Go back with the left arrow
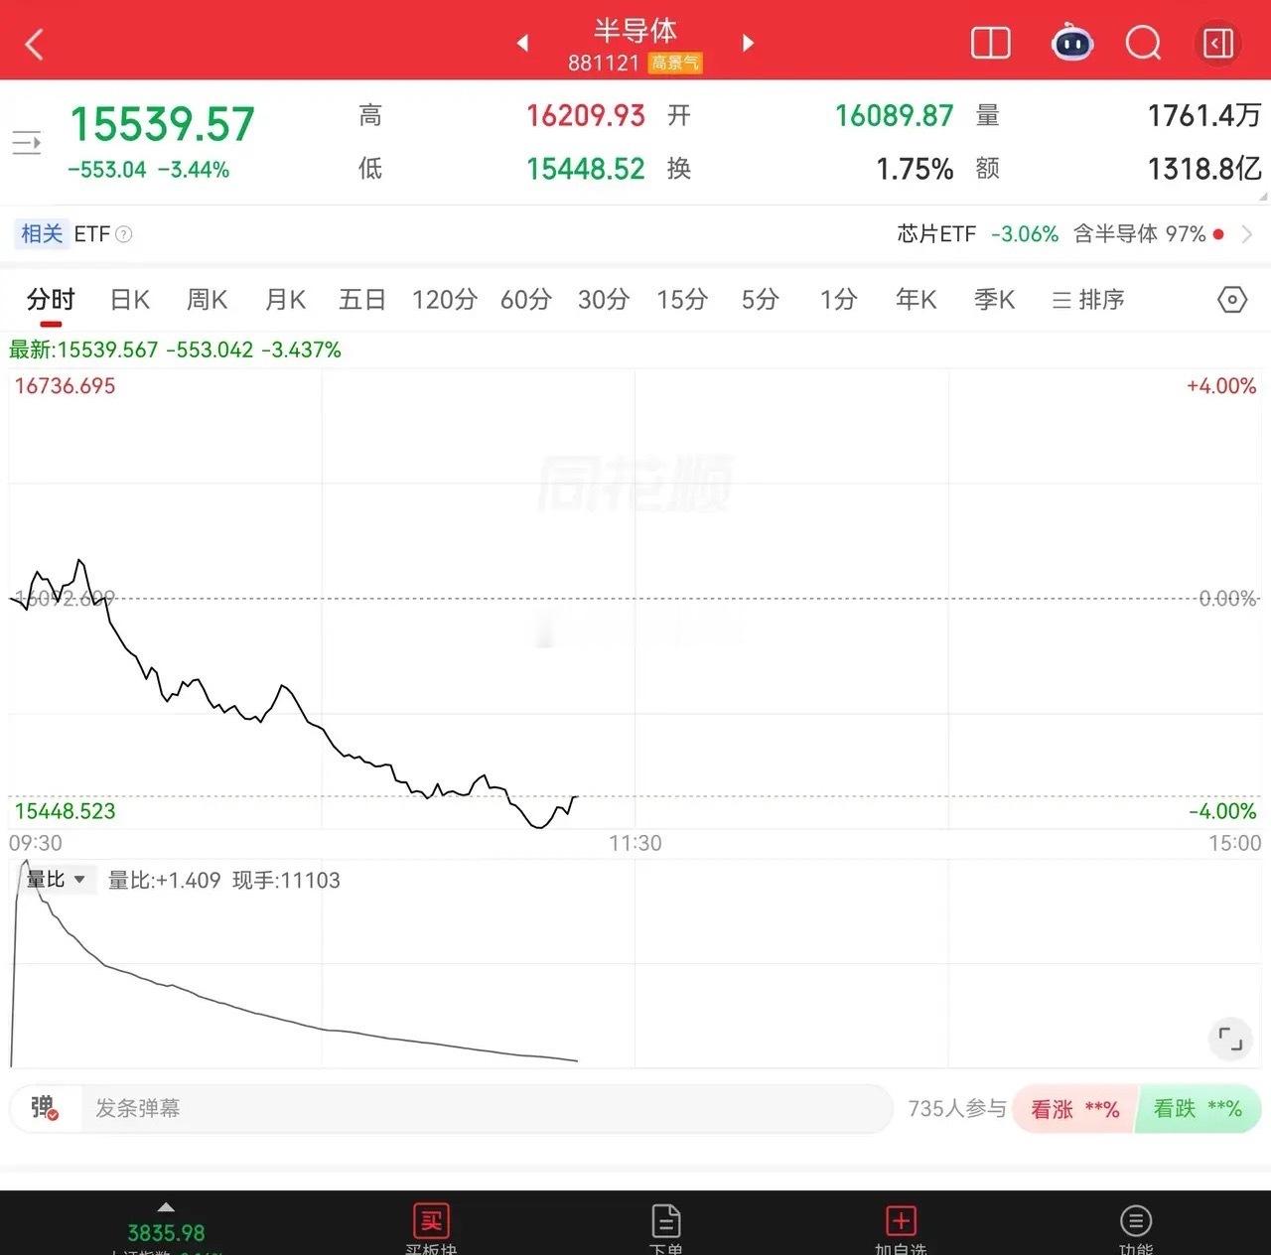Viewport: 1271px width, 1255px height. tap(35, 44)
